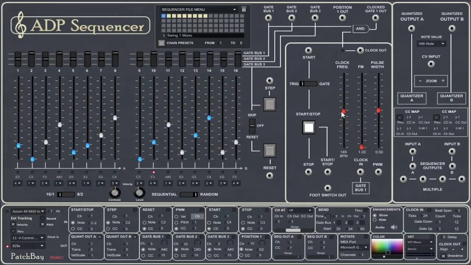The image size is (471, 265).
Task: Click the Pulse Width slider handle
Action: click(x=378, y=110)
